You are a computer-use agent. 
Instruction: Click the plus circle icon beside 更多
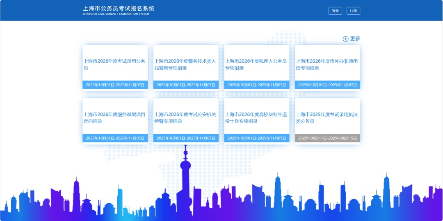pos(345,39)
